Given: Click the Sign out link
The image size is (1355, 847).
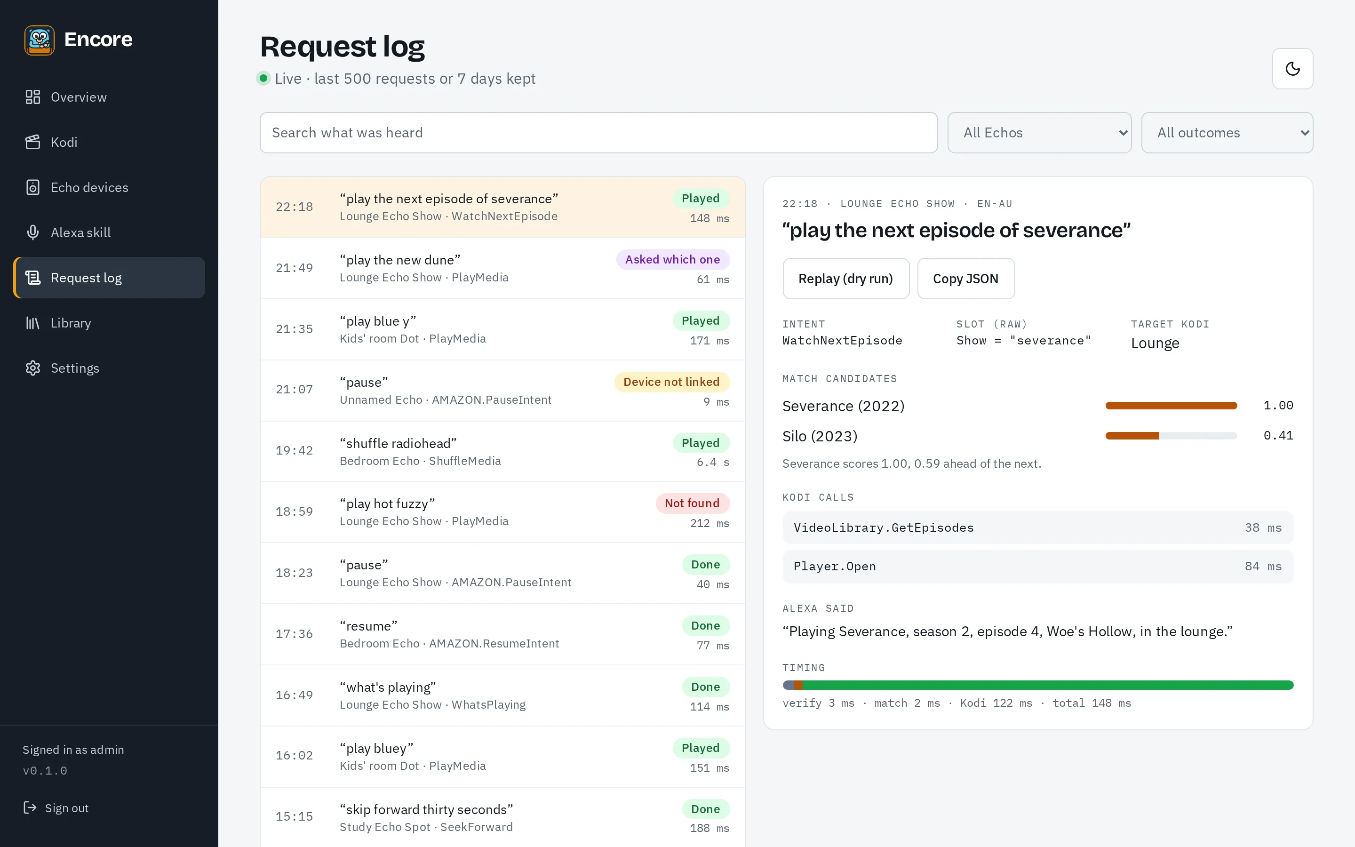Looking at the screenshot, I should coord(56,807).
